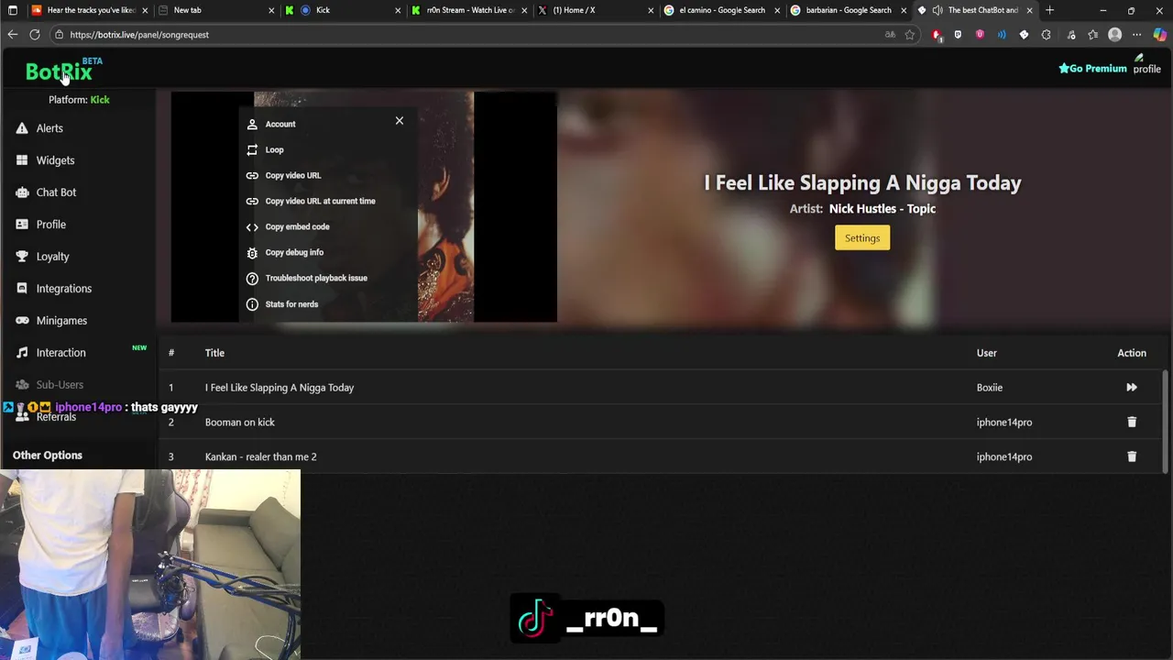Open the browser profile avatar
Screen dimensions: 1173x660
pyautogui.click(x=1114, y=35)
